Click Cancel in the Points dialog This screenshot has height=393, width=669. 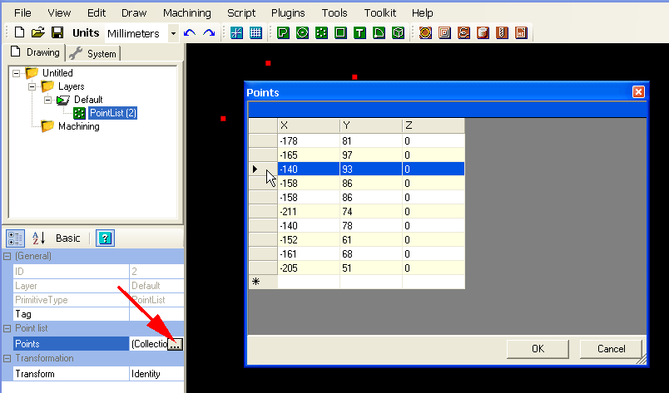tap(611, 349)
